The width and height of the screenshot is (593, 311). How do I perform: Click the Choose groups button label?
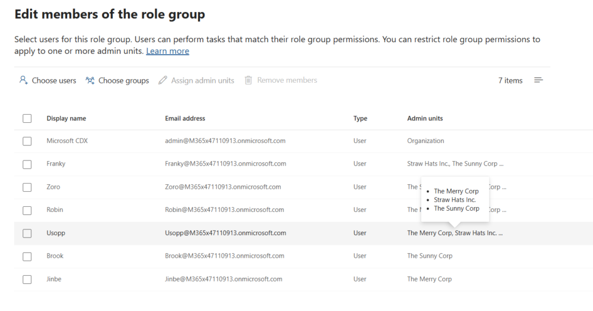pyautogui.click(x=124, y=81)
